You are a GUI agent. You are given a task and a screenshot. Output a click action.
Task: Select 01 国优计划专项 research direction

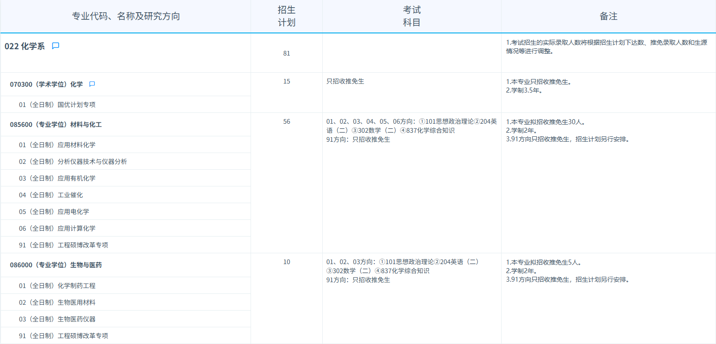(57, 105)
